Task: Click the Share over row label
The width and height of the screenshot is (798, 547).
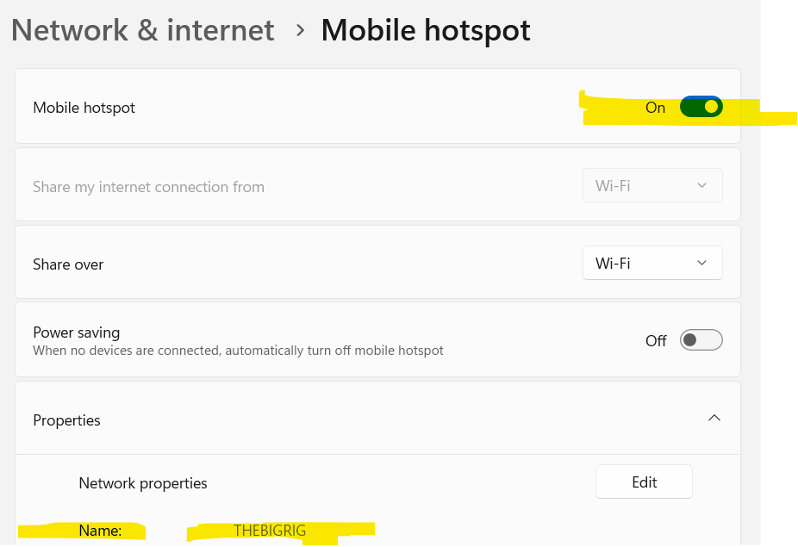Action: (68, 264)
